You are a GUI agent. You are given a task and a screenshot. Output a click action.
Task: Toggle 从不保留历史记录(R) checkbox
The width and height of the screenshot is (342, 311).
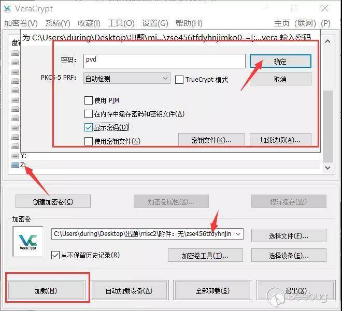[55, 255]
